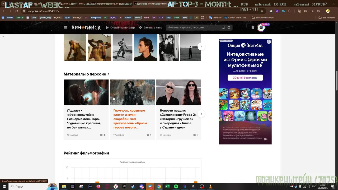This screenshot has width=338, height=190.
Task: Show hidden system tray icons
Action: [x=287, y=187]
